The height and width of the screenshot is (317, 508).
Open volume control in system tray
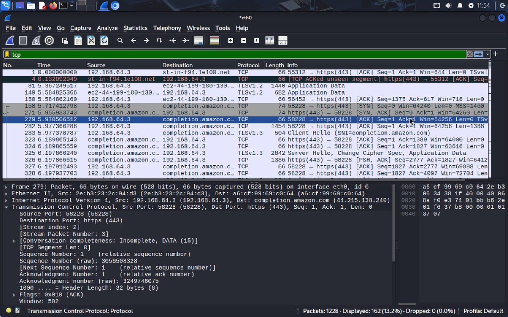click(x=449, y=5)
